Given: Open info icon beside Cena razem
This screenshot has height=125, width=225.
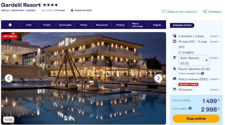Looking at the screenshot, I should coord(190,108).
